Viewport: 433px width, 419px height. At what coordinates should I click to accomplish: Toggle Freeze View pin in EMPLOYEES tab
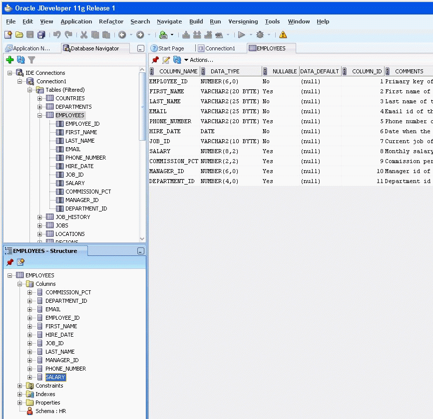[x=155, y=60]
